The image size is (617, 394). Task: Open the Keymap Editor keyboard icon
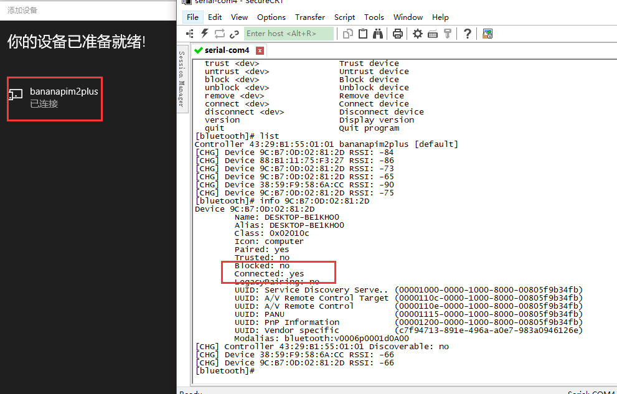point(433,34)
